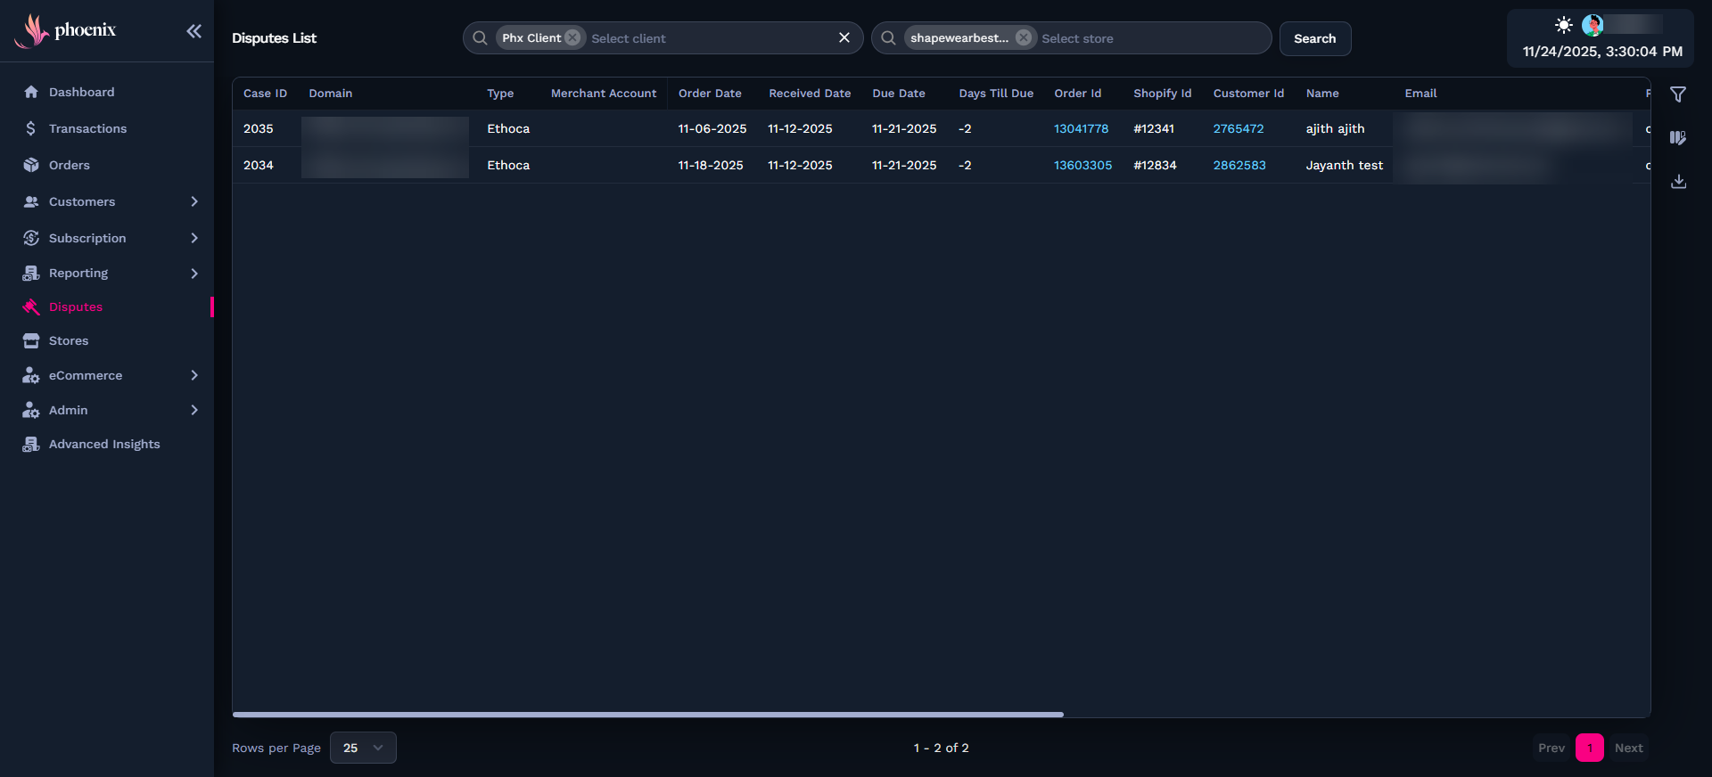Open the Rows per Page dropdown
The image size is (1712, 777).
click(x=363, y=748)
